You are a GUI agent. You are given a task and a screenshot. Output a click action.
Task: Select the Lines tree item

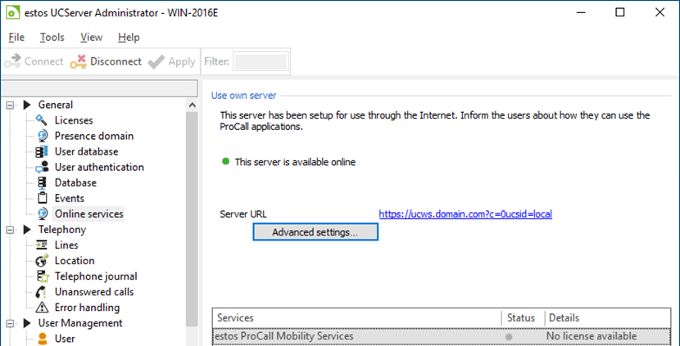[66, 245]
